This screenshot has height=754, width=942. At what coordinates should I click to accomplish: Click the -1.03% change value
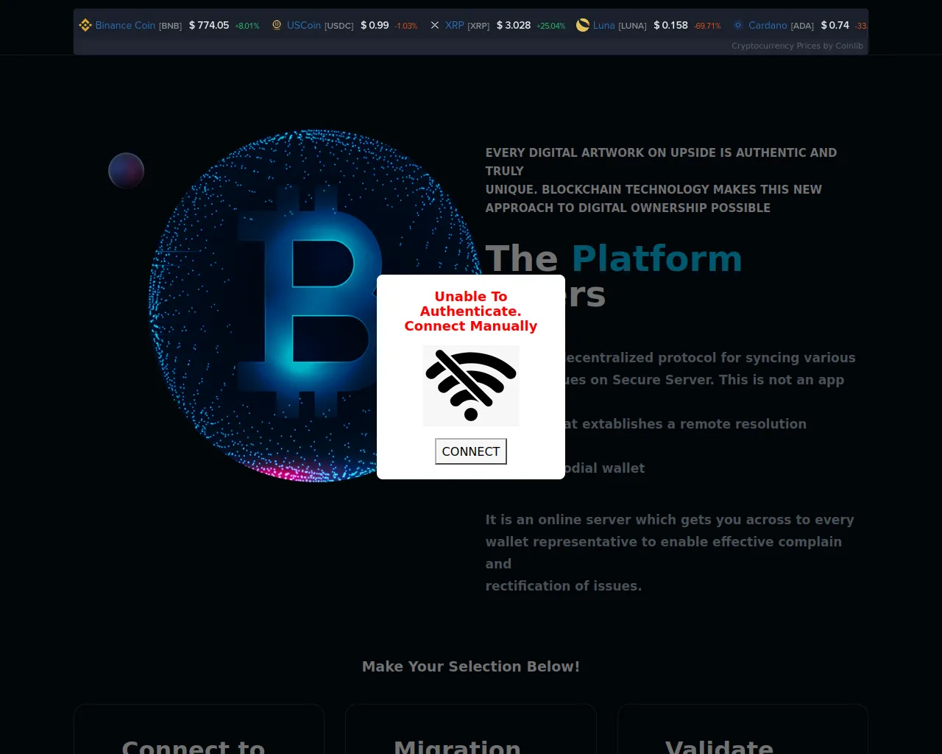(x=406, y=26)
